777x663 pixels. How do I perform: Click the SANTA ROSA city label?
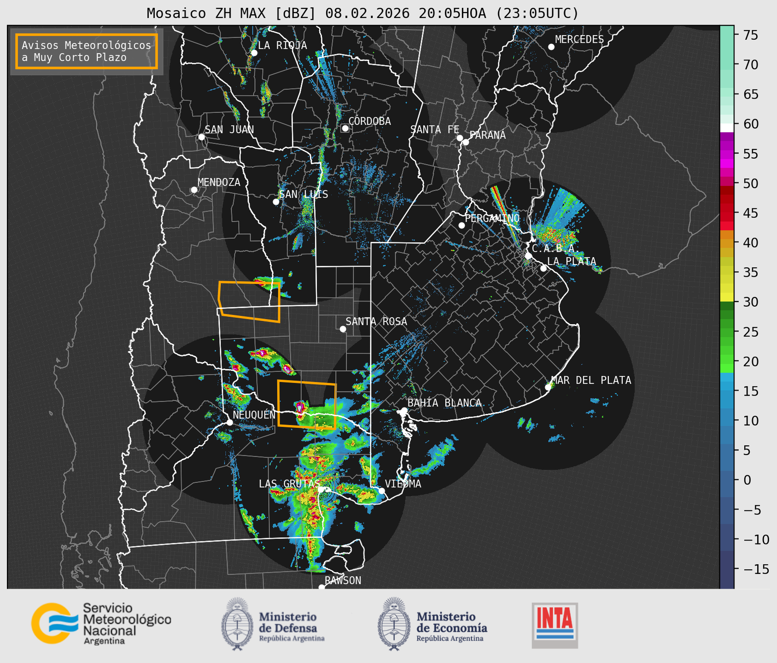pyautogui.click(x=376, y=321)
